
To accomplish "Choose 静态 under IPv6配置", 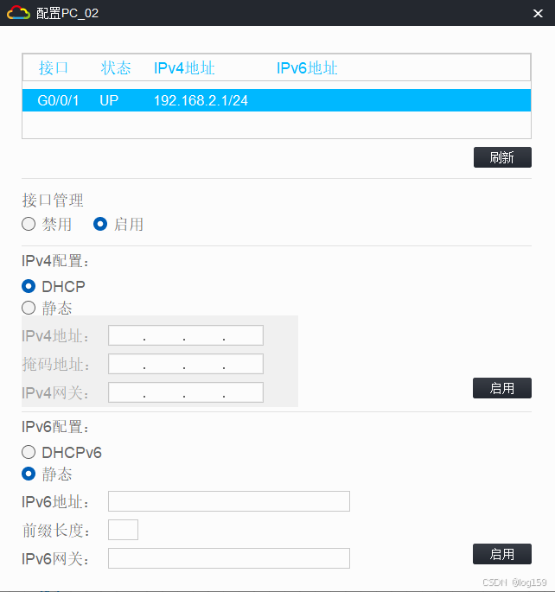I will point(29,474).
